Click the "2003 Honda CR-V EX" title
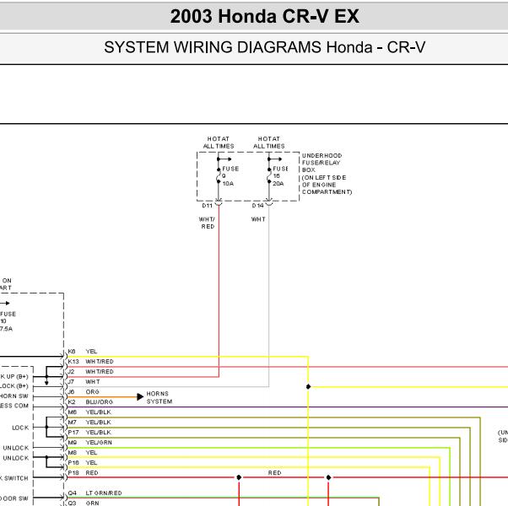Screen dimensions: 508x506 tap(264, 16)
